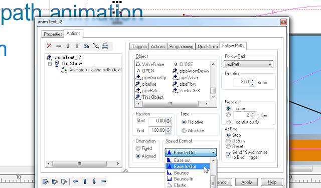Choose Ease In-Out in dropdown list
This screenshot has width=321, height=188.
pyautogui.click(x=188, y=166)
